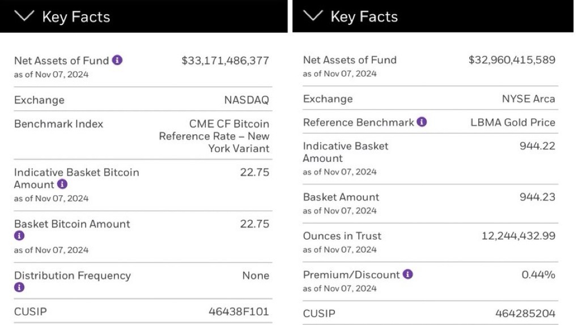Collapse Key Facts chevron above NASDAQ fund
This screenshot has height=325, width=578.
click(x=24, y=16)
